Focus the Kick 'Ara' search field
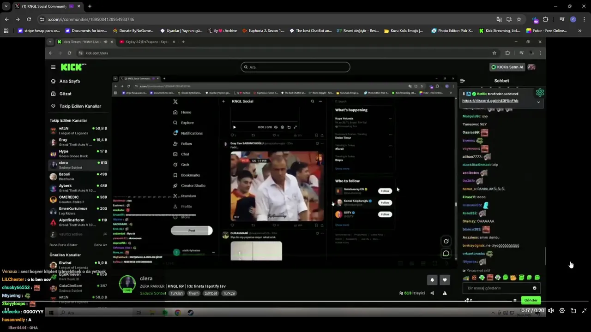This screenshot has height=332, width=591. 295,67
